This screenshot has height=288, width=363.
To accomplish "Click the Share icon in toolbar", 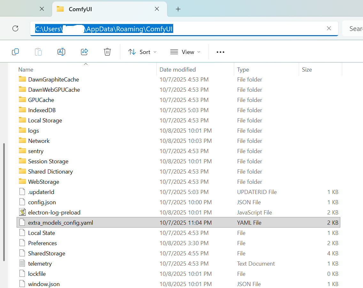I will tap(84, 52).
